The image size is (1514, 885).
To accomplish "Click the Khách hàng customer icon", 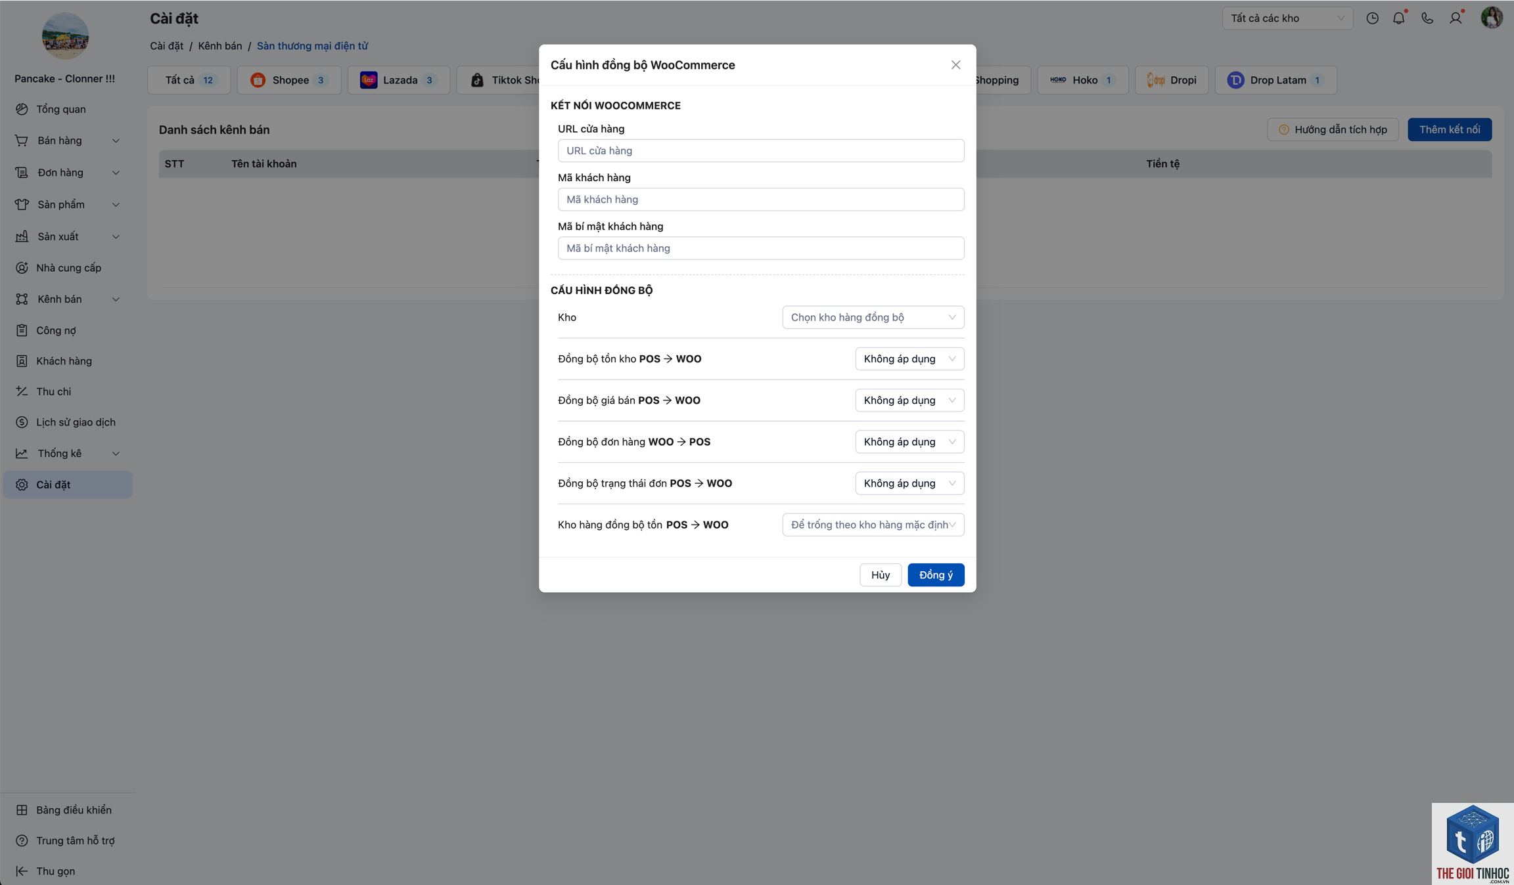I will [22, 361].
